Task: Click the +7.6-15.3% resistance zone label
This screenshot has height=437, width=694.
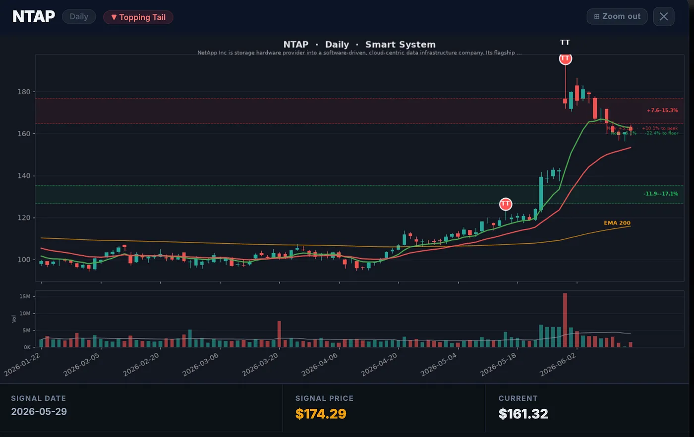Action: [x=662, y=110]
